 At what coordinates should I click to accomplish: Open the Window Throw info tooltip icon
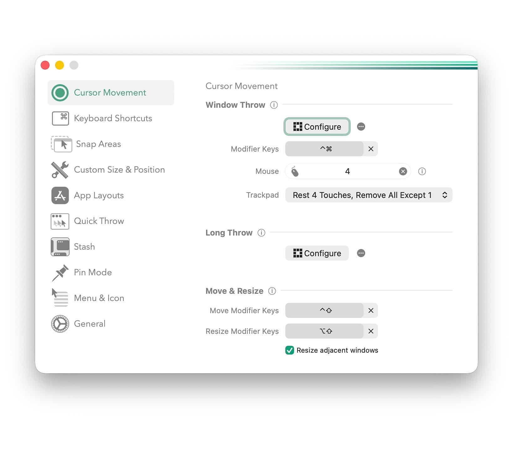click(274, 105)
